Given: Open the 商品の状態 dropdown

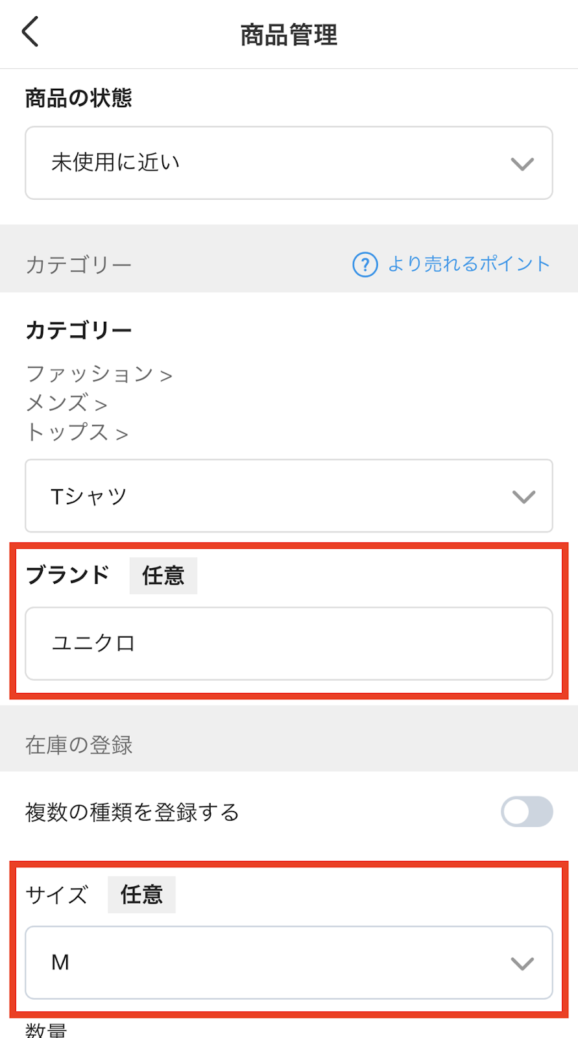Looking at the screenshot, I should (289, 163).
